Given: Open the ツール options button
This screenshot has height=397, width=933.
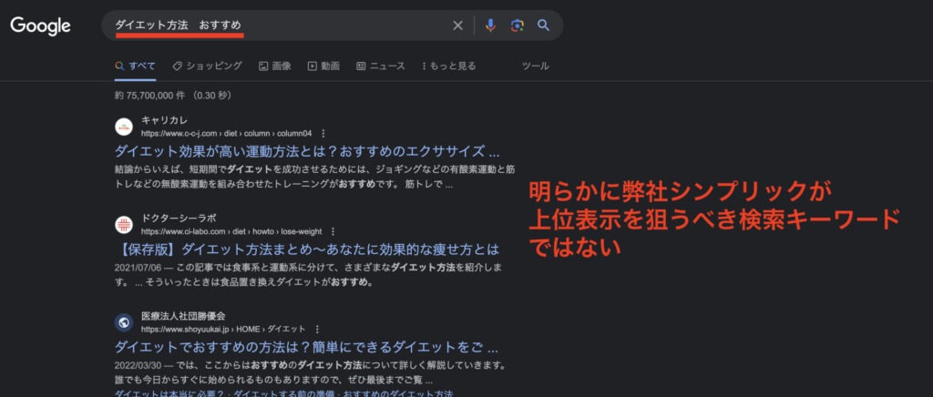Looking at the screenshot, I should click(x=535, y=66).
